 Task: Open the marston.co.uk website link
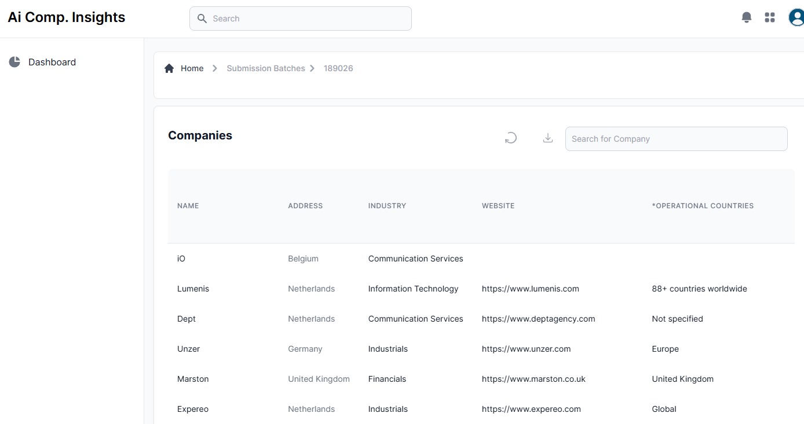(x=533, y=379)
